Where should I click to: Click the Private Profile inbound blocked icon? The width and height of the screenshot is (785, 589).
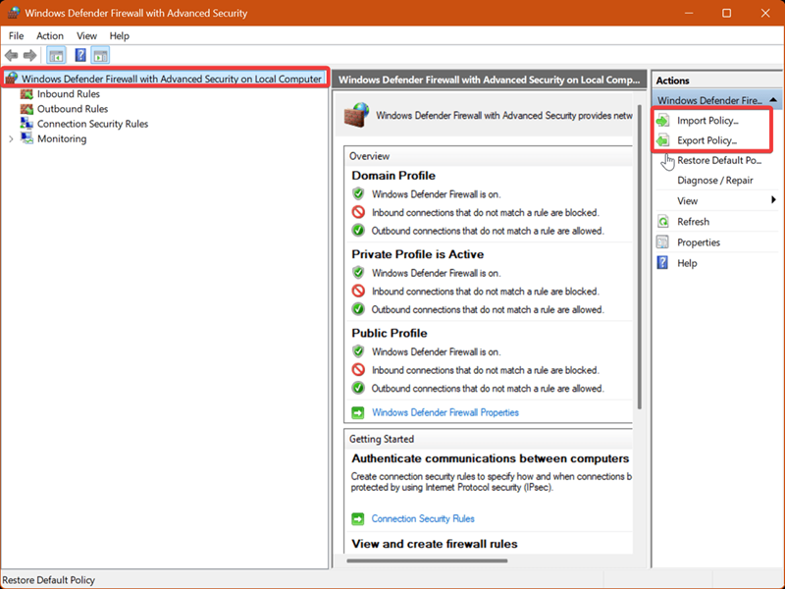click(x=358, y=291)
